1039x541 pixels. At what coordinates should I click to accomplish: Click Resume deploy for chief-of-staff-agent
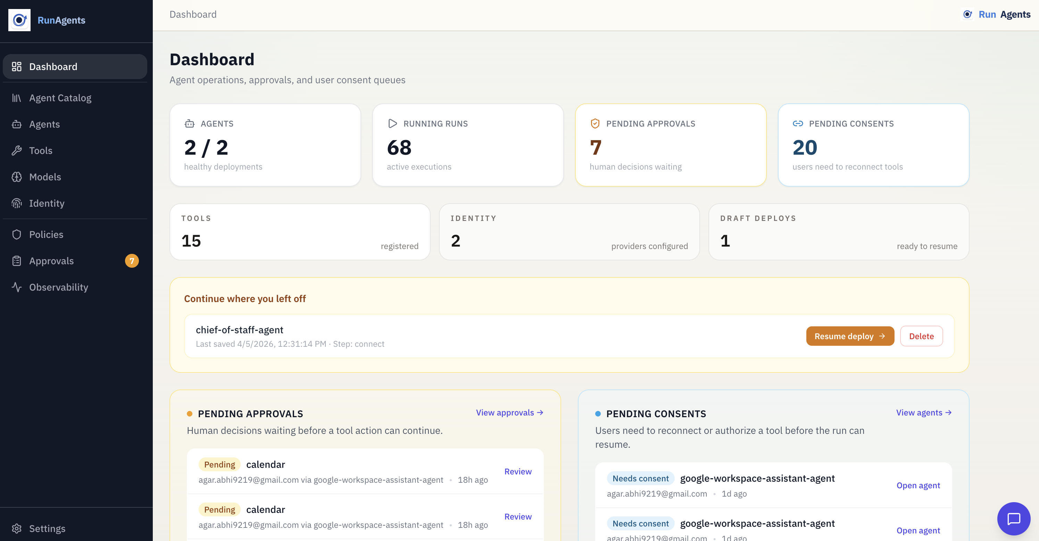point(850,336)
